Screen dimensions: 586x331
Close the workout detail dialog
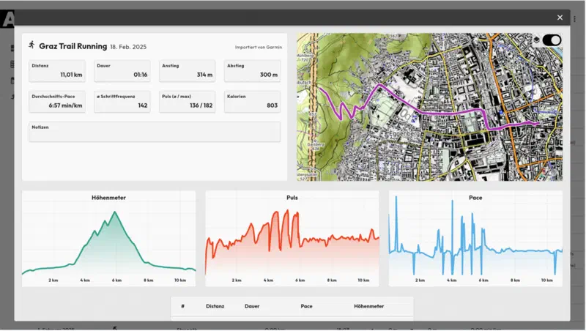560,18
